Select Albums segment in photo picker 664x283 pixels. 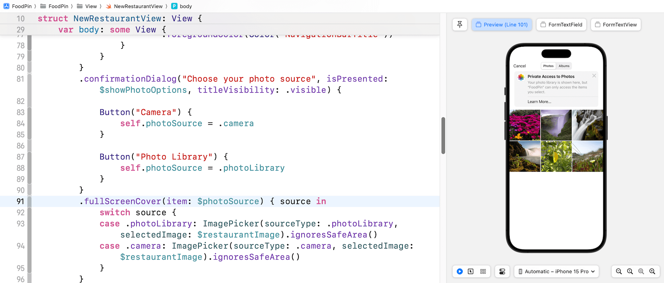pos(564,66)
